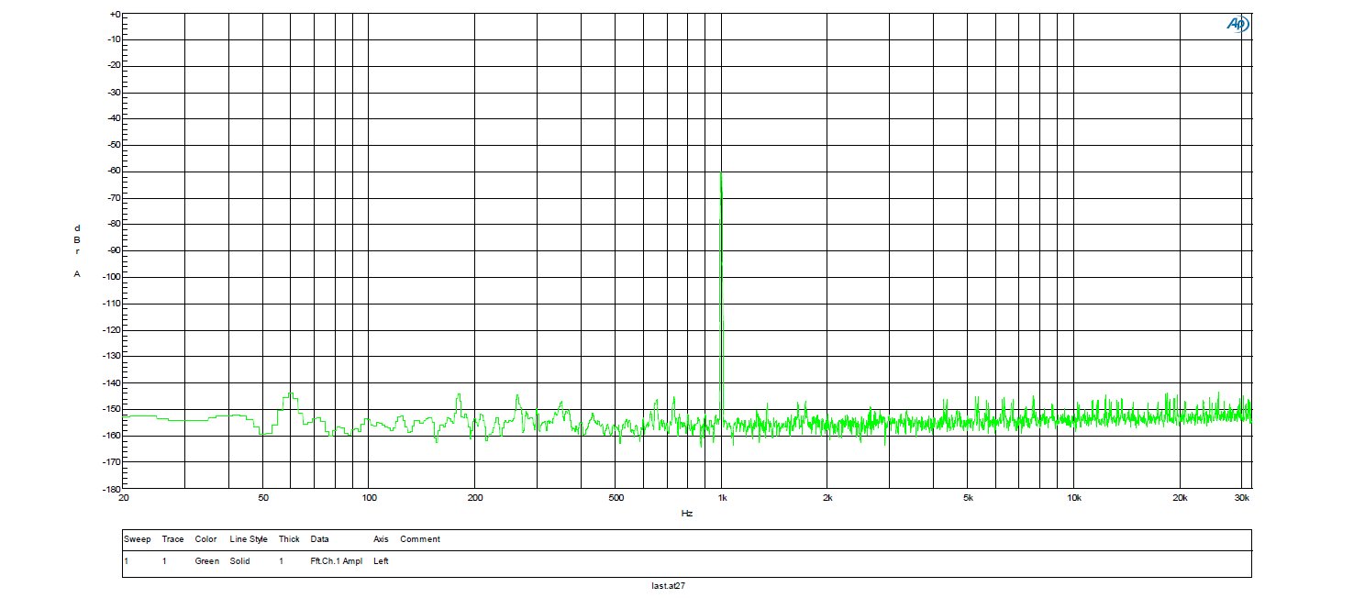Click the '20' Hz x-axis label
Screen dimensions: 1365x598
[x=124, y=498]
